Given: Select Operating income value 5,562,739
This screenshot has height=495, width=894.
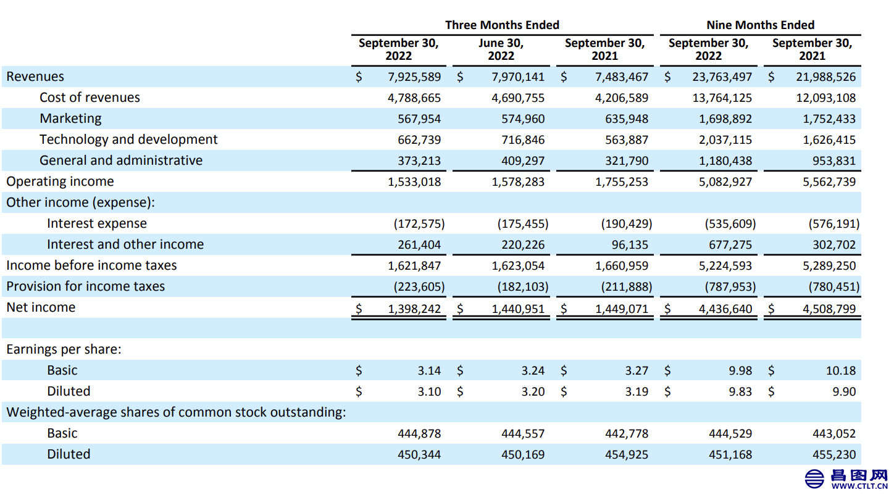Looking at the screenshot, I should [830, 182].
